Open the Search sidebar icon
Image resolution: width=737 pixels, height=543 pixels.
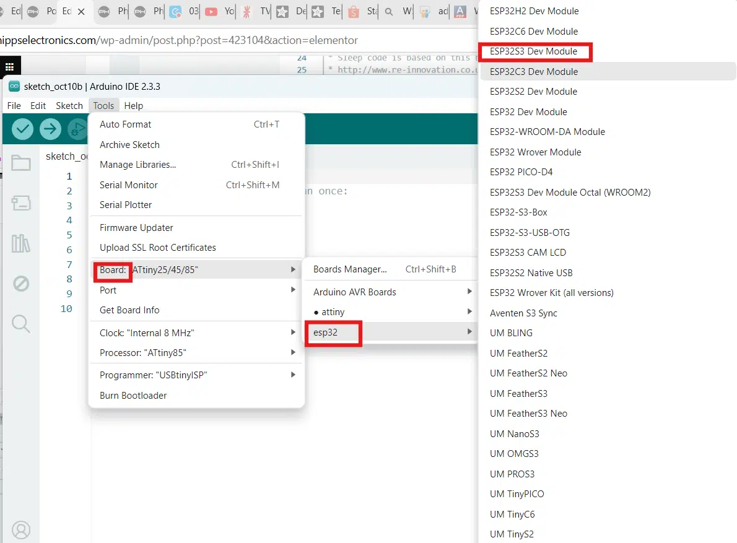20,324
